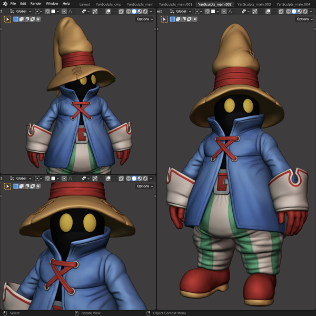The image size is (316, 316).
Task: Click the Blender logo menu icon
Action: (x=5, y=4)
